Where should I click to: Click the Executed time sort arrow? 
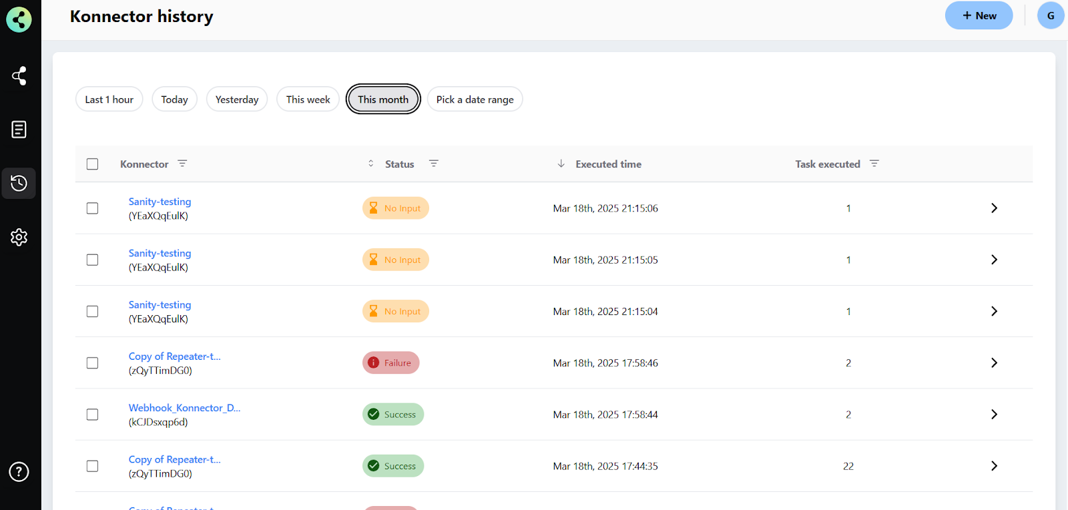[561, 164]
